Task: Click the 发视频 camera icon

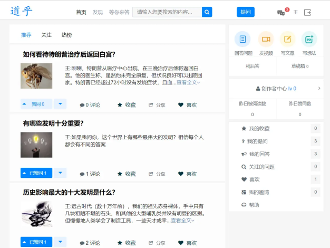Action: [266, 39]
